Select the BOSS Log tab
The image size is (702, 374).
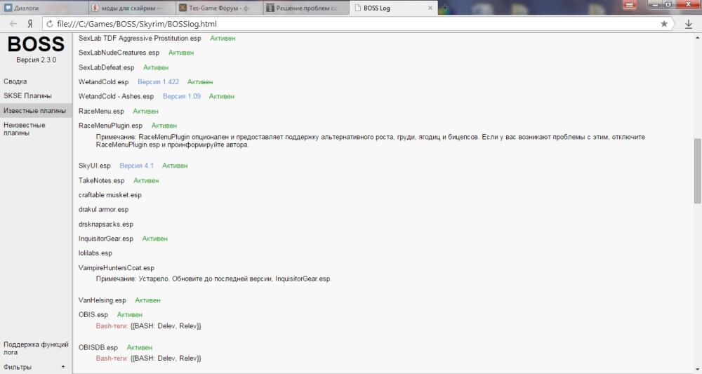(x=394, y=8)
